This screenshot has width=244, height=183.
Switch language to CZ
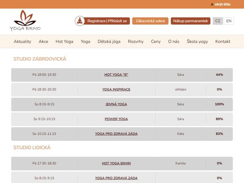[x=218, y=21]
